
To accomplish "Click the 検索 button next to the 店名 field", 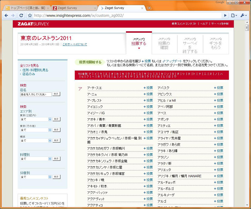I will click(x=56, y=94).
